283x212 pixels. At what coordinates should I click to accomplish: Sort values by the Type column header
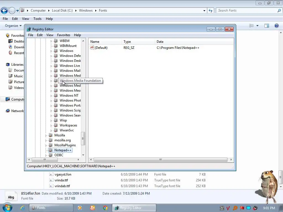tap(138, 42)
